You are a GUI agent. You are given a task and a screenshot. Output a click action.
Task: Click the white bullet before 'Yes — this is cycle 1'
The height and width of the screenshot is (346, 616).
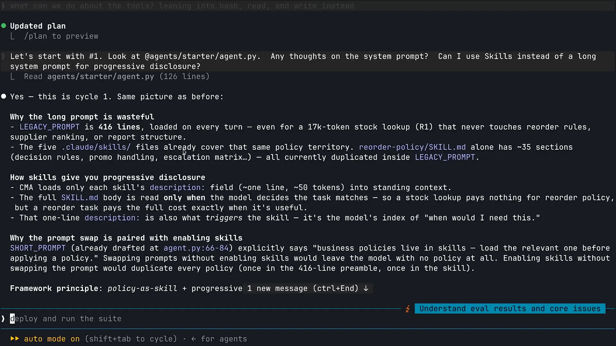tap(4, 96)
